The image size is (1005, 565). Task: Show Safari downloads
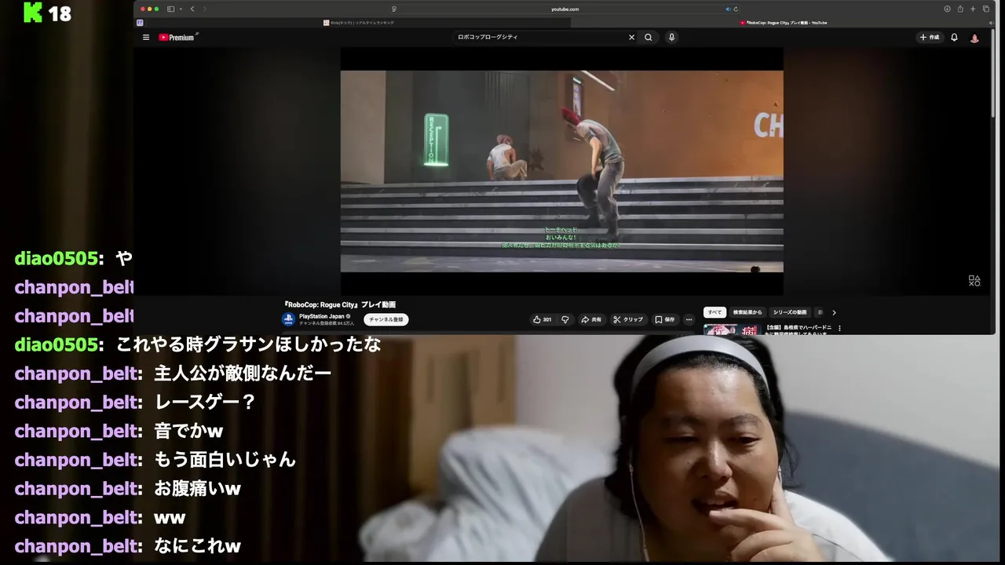pyautogui.click(x=947, y=9)
